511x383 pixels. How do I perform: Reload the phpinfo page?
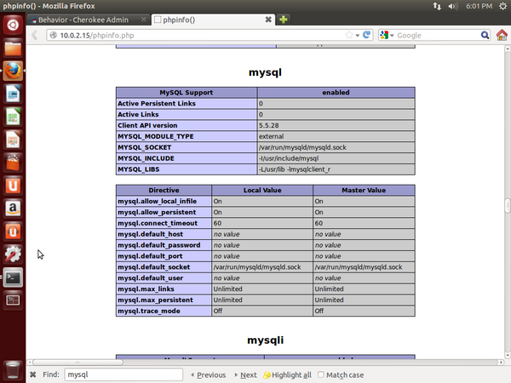pyautogui.click(x=366, y=36)
